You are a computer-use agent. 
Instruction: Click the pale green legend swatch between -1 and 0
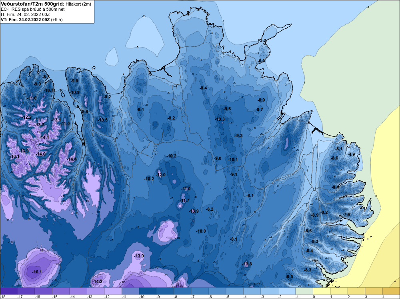(304, 291)
